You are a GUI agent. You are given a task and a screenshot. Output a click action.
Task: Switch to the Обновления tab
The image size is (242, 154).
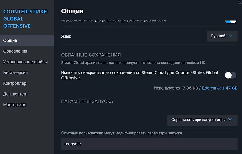click(x=27, y=51)
